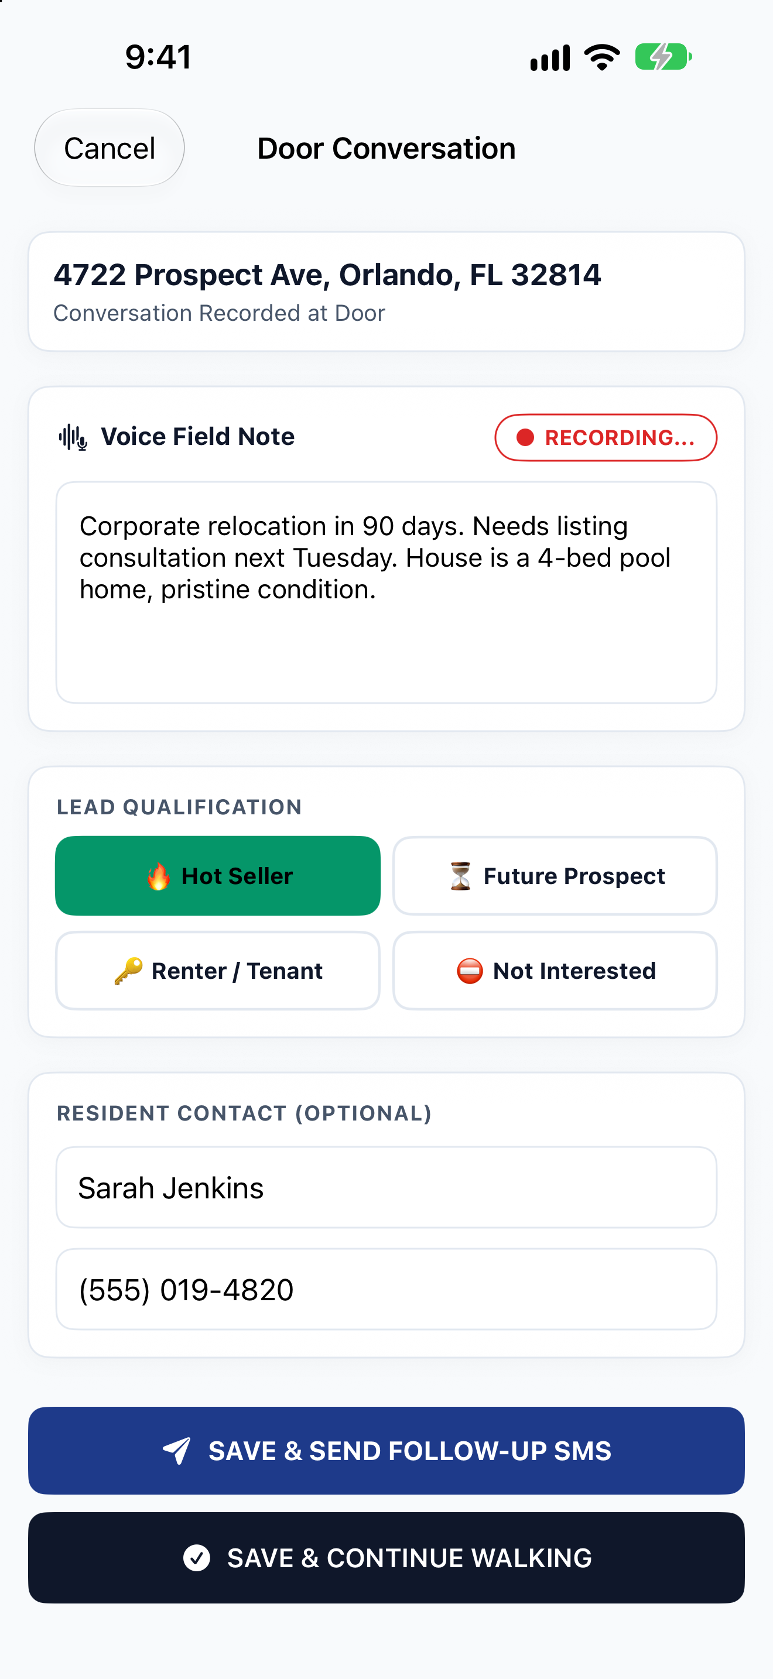Select Hot Seller lead qualification
This screenshot has width=773, height=1679.
click(218, 876)
